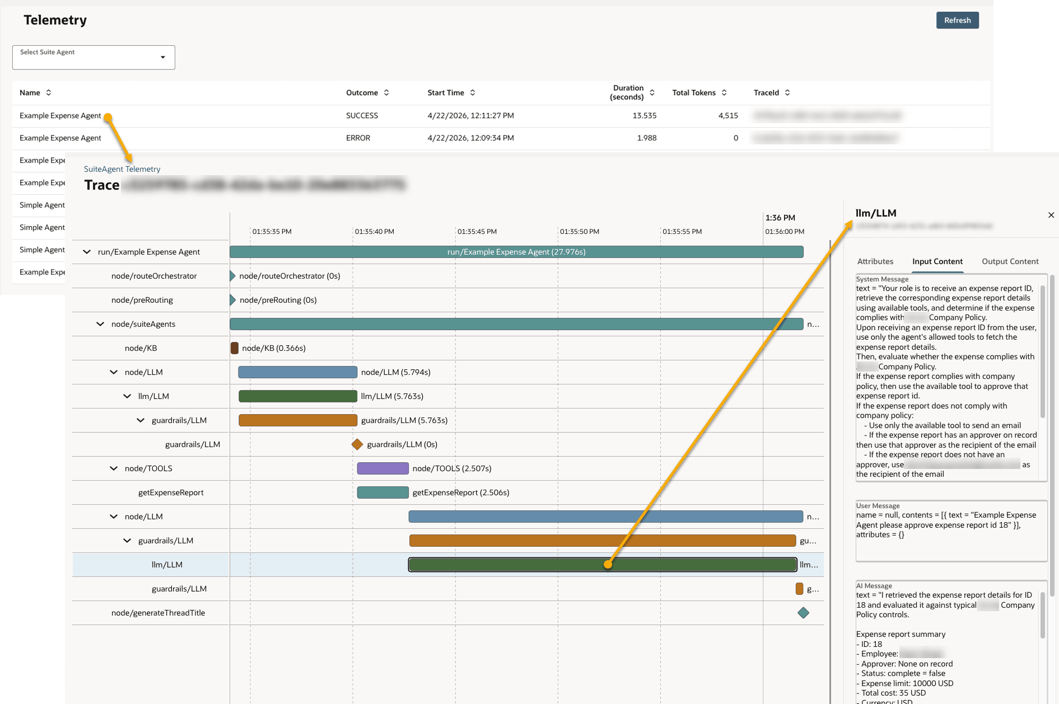
Task: Click small orange guardrails/LLM bar near 01:36:00
Action: (799, 589)
